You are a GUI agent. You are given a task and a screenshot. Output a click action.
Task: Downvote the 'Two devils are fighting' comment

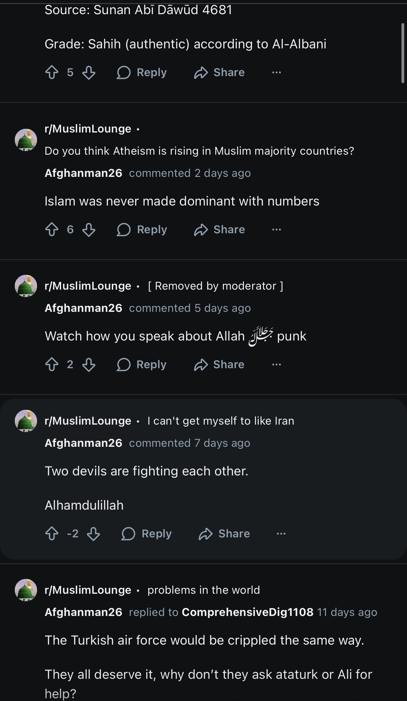[93, 534]
